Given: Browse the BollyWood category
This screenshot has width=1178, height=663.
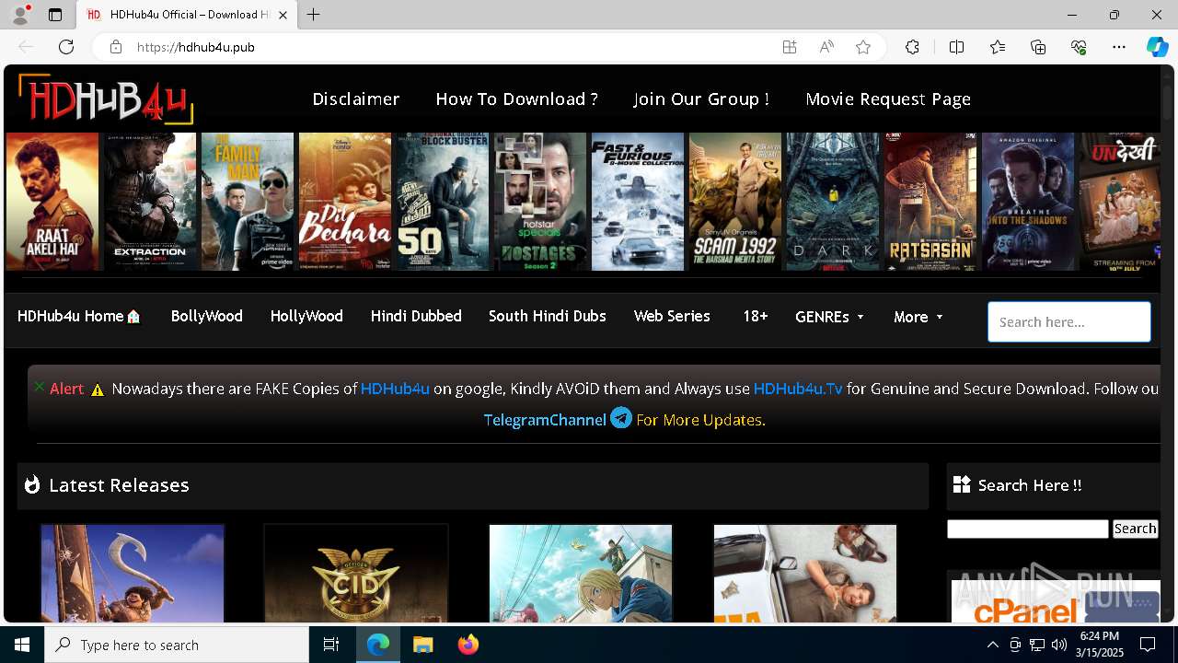Looking at the screenshot, I should tap(207, 316).
